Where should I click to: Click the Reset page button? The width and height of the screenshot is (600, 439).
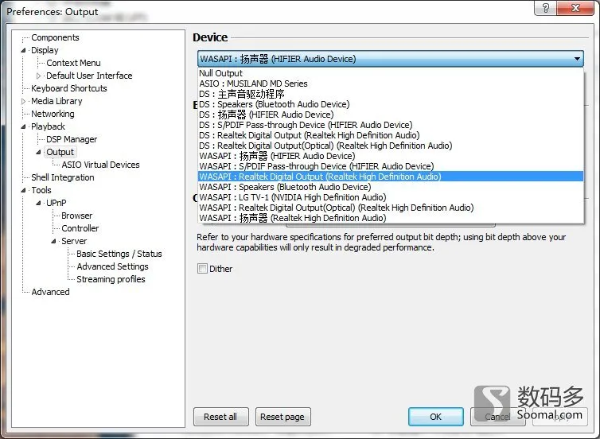tap(282, 417)
